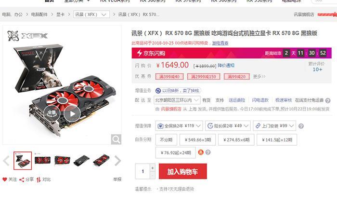Click the magnifier zoom icon on product image
Screen dimensions: 337x208
point(117,139)
